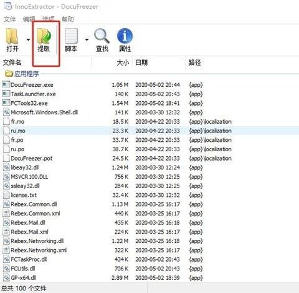Select the file name GP-x64.dll

(x=23, y=277)
